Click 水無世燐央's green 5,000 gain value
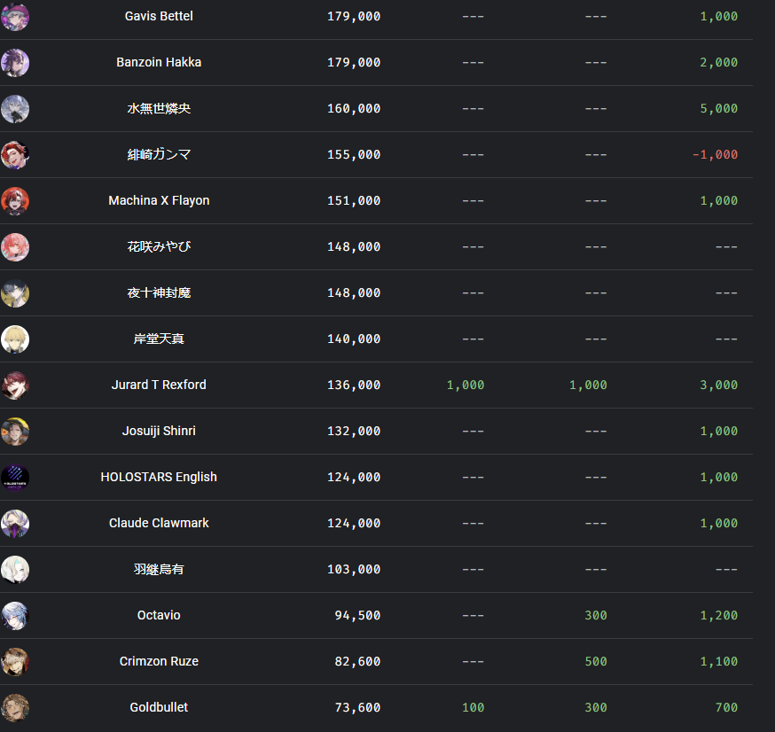The height and width of the screenshot is (732, 775). tap(718, 109)
